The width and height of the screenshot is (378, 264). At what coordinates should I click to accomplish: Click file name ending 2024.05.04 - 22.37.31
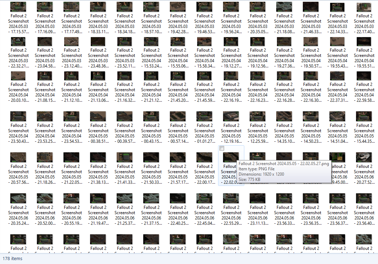point(338,93)
